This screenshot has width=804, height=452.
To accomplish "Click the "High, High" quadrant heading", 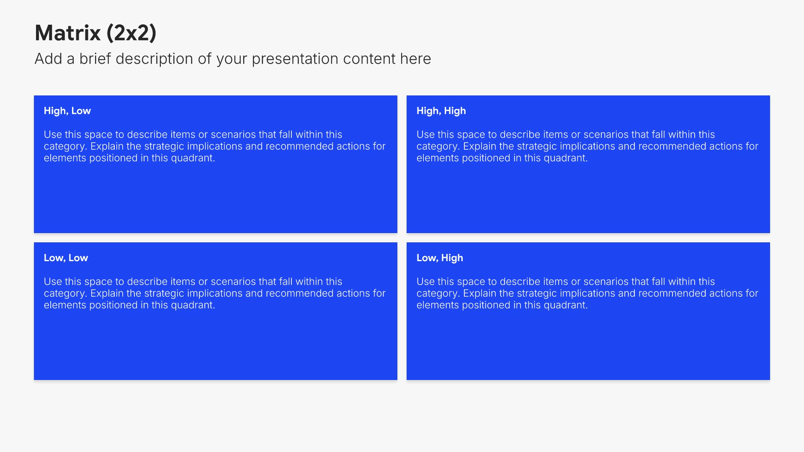I will [x=441, y=111].
